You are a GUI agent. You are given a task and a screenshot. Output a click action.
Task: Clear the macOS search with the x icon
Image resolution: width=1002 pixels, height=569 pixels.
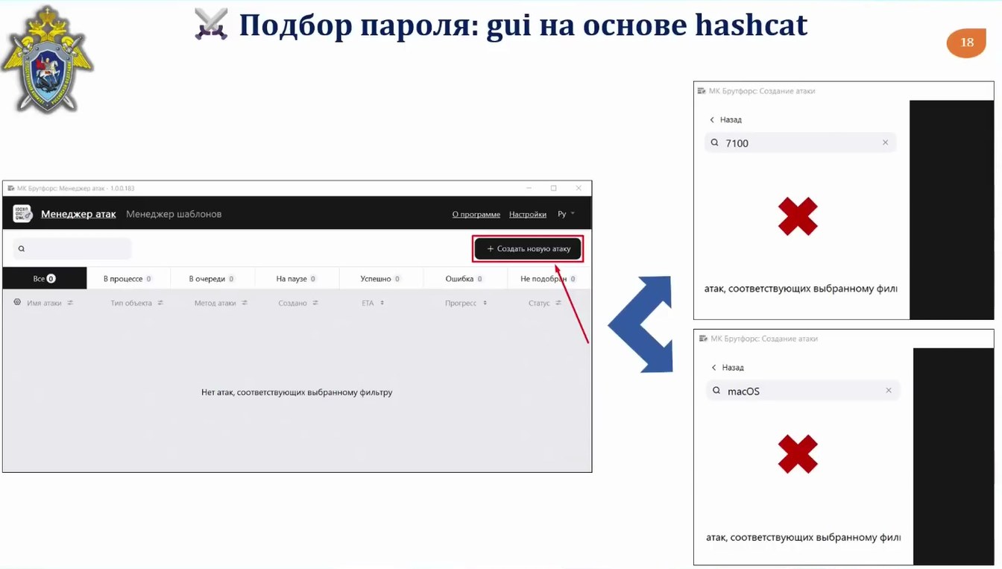pyautogui.click(x=889, y=390)
